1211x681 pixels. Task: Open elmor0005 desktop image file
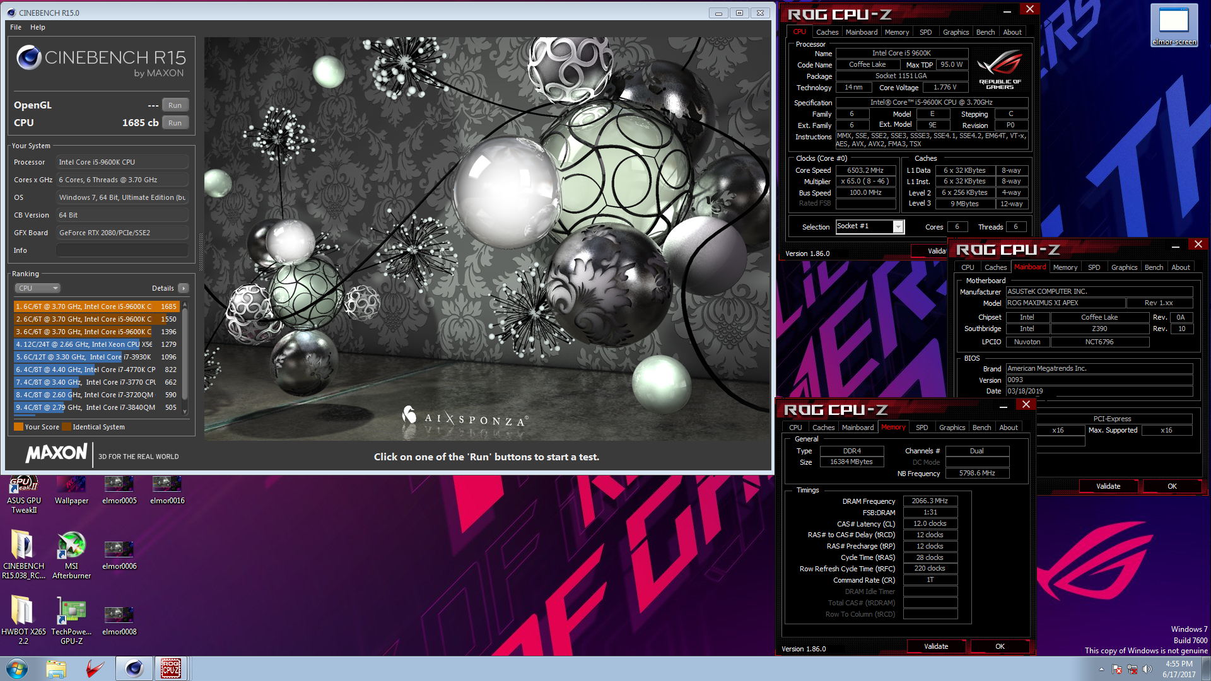(119, 491)
